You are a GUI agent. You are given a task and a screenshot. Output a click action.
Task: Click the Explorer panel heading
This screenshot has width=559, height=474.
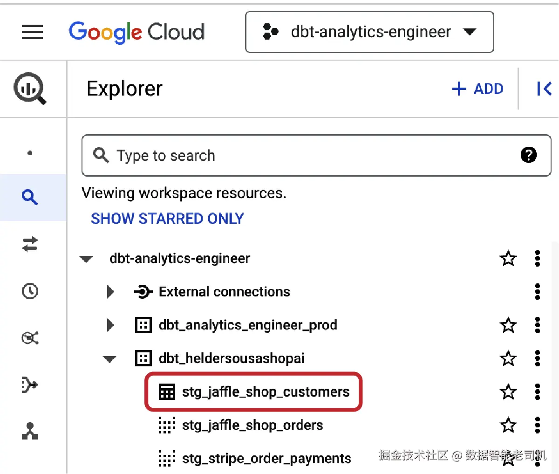124,88
